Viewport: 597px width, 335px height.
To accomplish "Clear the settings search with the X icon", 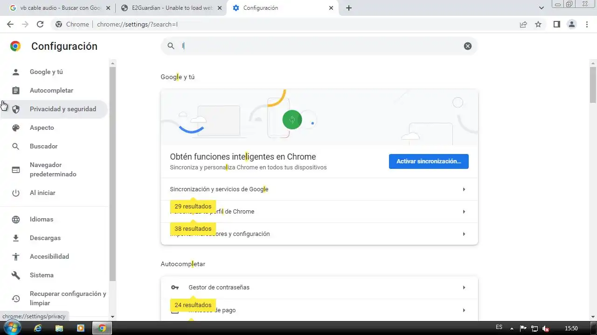I will (x=467, y=46).
